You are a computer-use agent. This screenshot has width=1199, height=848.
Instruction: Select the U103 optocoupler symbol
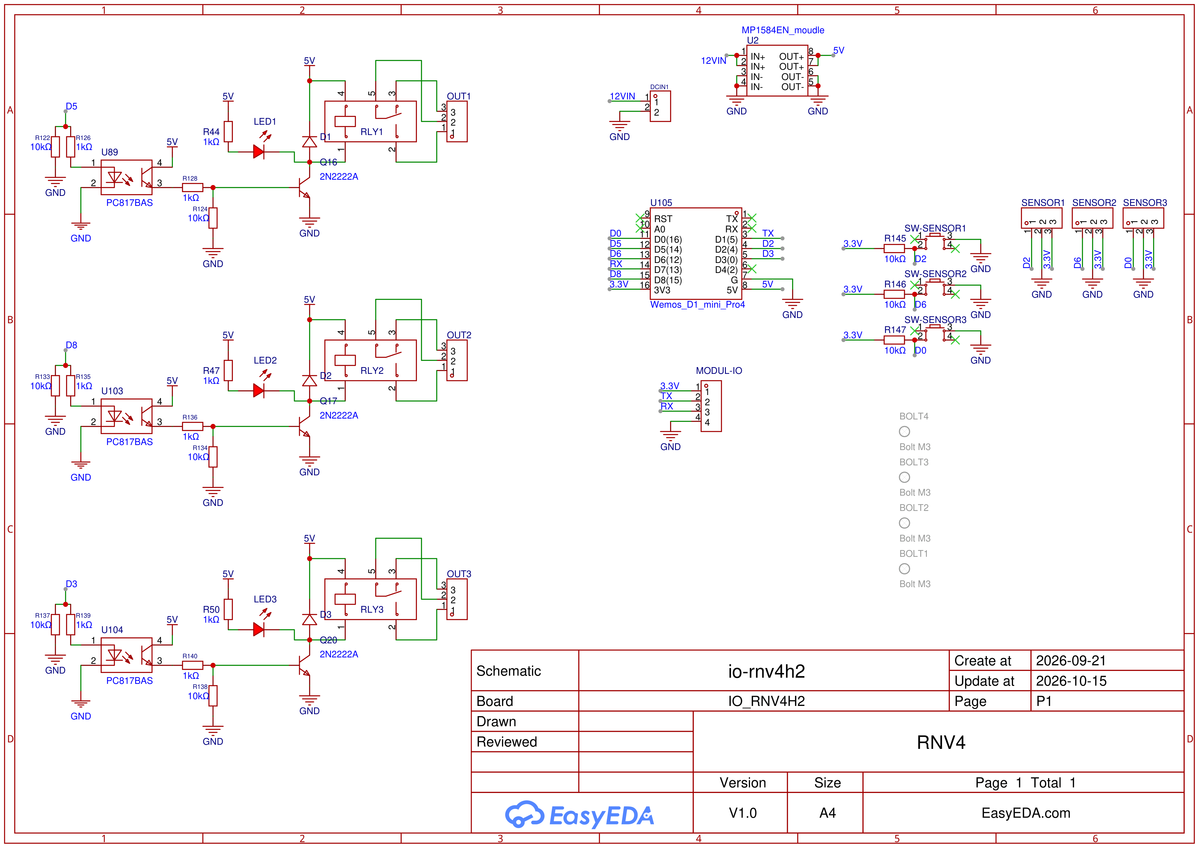point(127,416)
